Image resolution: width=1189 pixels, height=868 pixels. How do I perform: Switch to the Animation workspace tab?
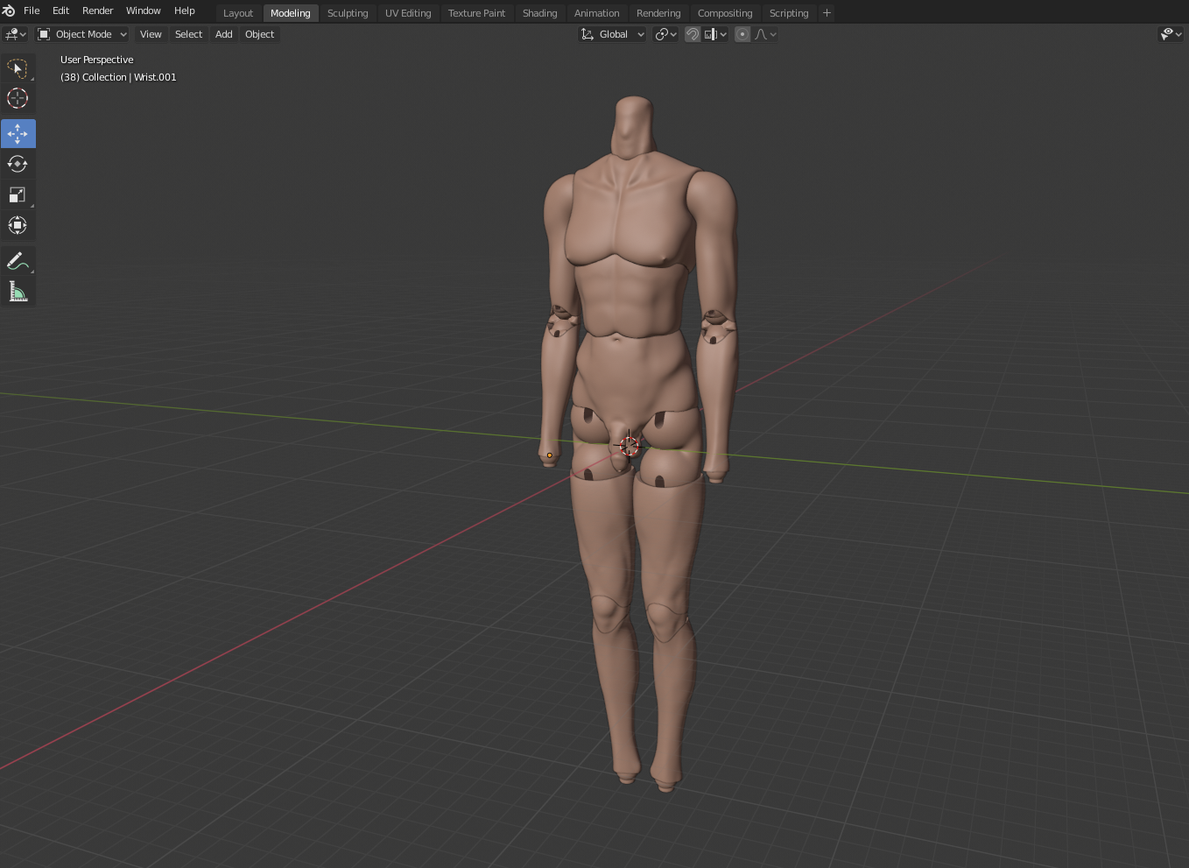pyautogui.click(x=596, y=13)
